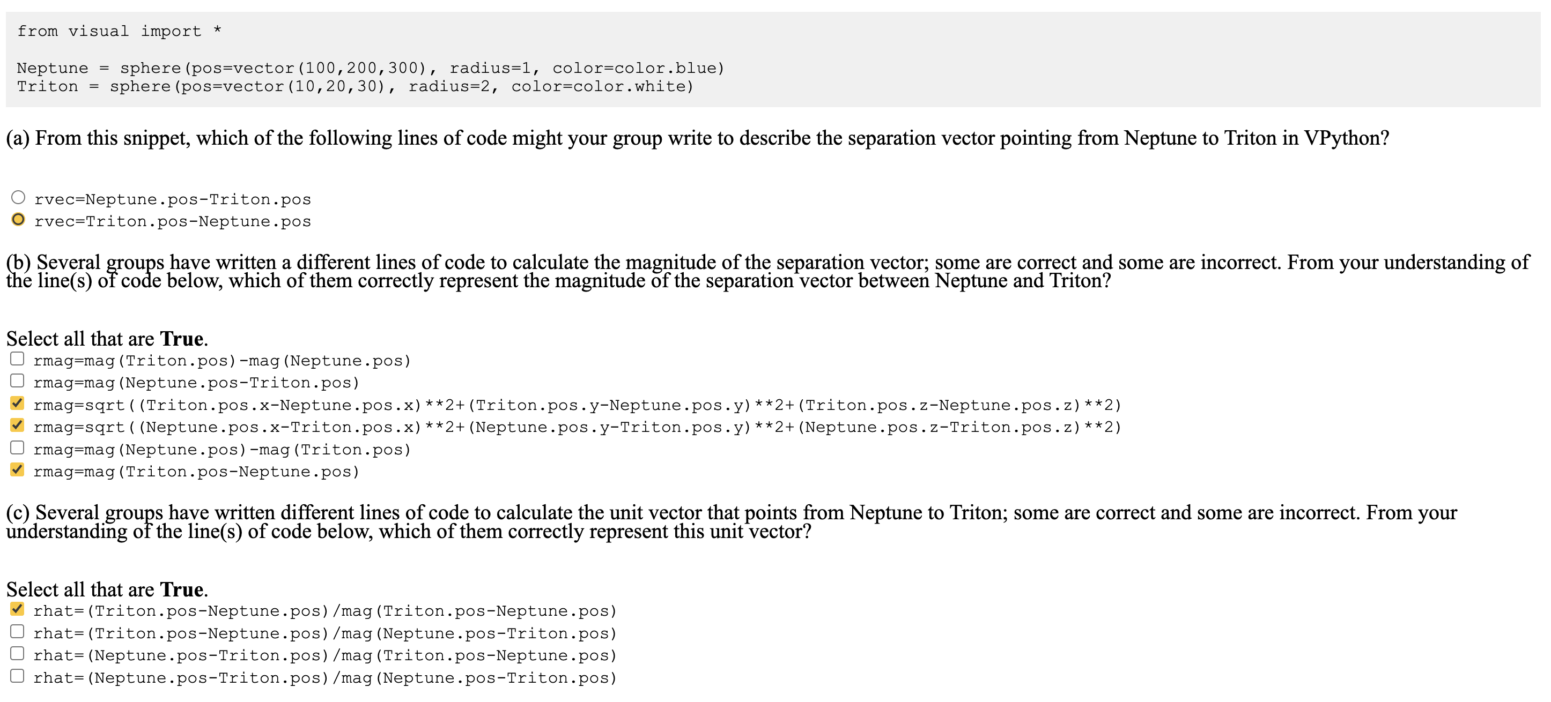The image size is (1551, 702).
Task: Click the label rvec=Neptune.pos-Triton.pos
Action: [172, 198]
